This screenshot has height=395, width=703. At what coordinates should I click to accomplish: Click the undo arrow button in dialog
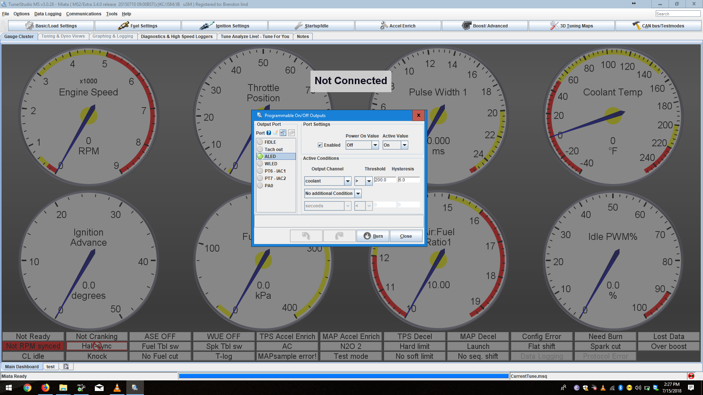[306, 236]
